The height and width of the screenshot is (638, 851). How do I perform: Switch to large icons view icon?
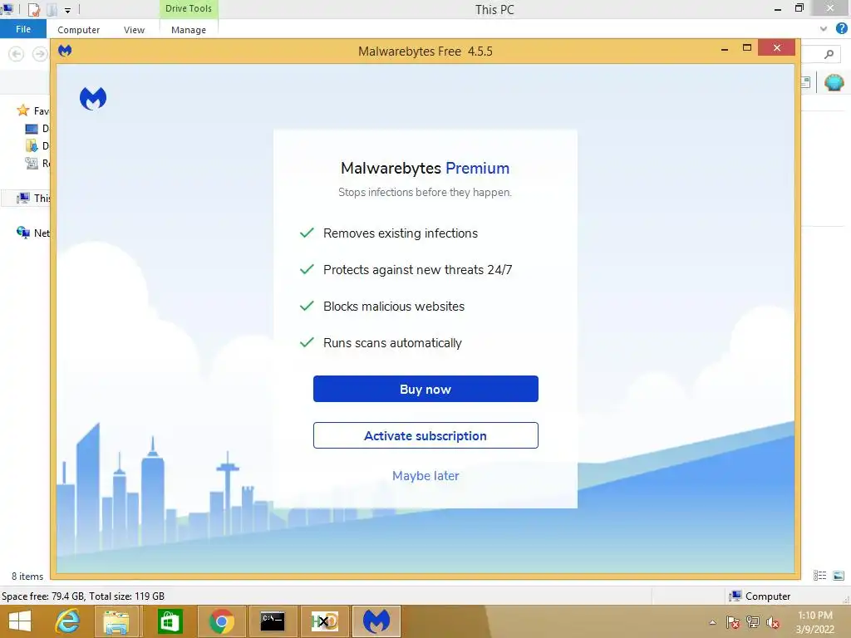[x=839, y=576]
